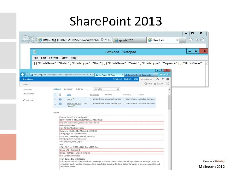Open the Home page link

(69, 99)
